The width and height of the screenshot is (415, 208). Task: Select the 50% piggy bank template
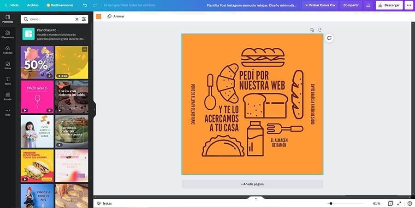[37, 62]
